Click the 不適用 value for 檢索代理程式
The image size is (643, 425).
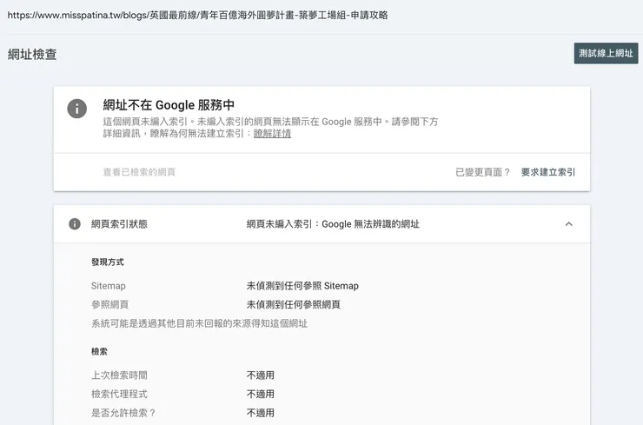[x=261, y=395]
